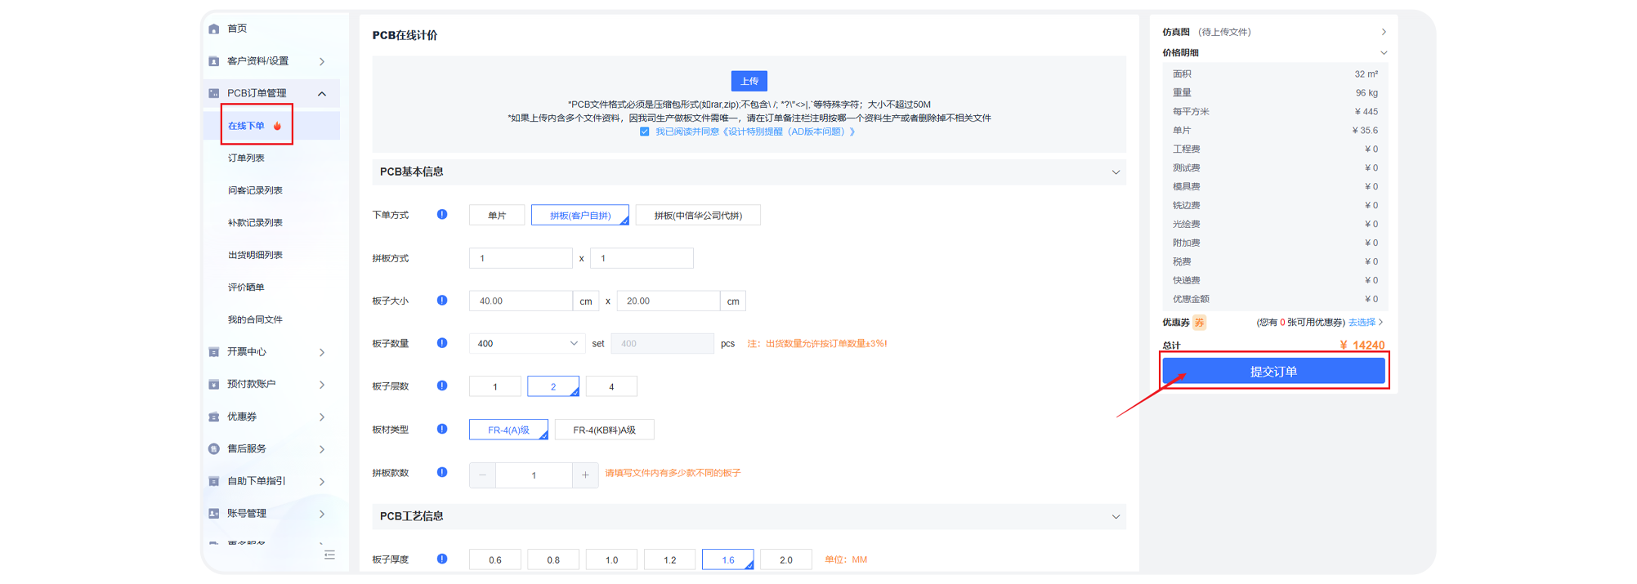This screenshot has width=1637, height=584.
Task: Expand the 仿真图 panel arrow
Action: click(1384, 32)
